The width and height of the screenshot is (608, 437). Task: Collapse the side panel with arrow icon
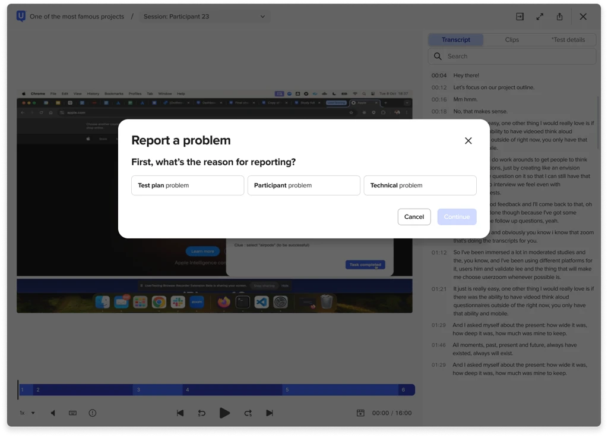click(520, 17)
